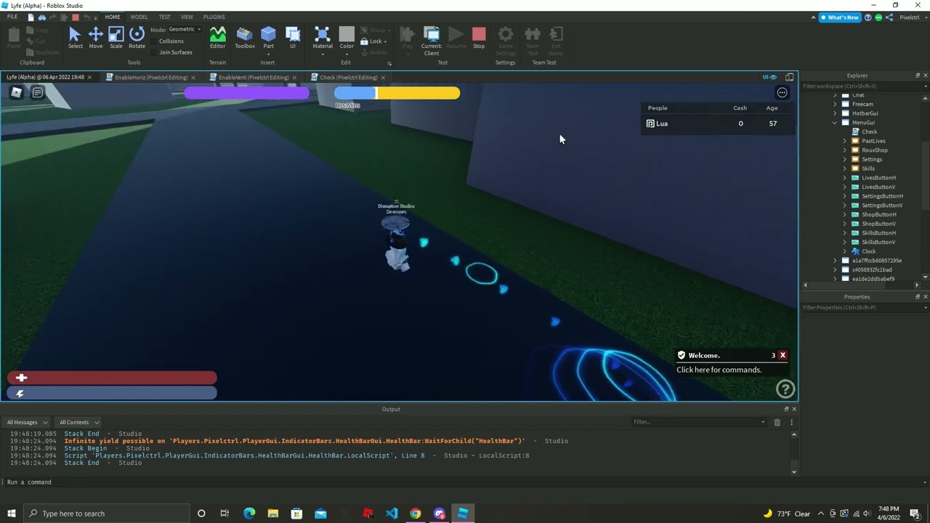Click the Run a command bar
Image resolution: width=930 pixels, height=523 pixels.
(x=465, y=482)
